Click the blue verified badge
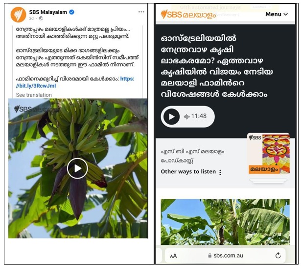 (x=71, y=12)
